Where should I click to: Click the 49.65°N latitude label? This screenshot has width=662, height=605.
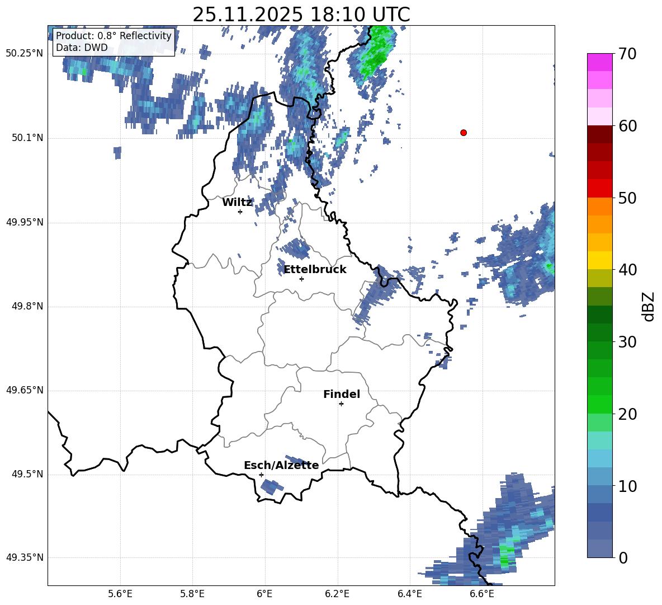[25, 390]
